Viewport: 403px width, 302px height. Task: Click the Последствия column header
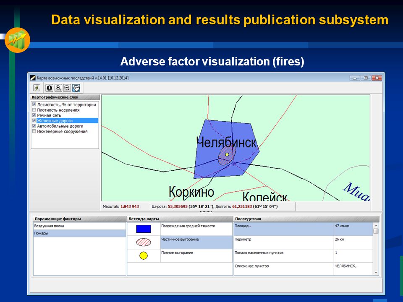click(306, 219)
